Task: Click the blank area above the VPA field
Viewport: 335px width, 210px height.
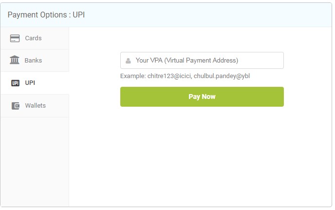Action: (202, 40)
